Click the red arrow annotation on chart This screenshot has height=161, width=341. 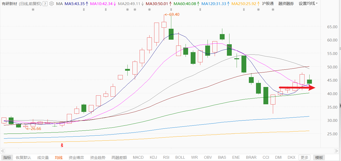(297, 88)
